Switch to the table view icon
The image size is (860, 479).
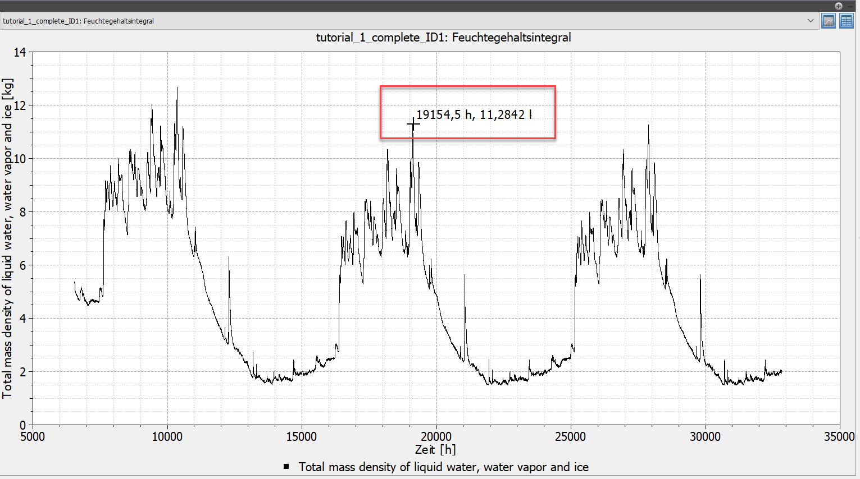click(x=847, y=21)
